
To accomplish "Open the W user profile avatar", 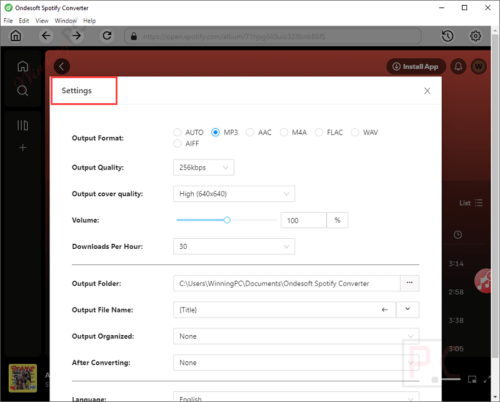I will [x=479, y=66].
